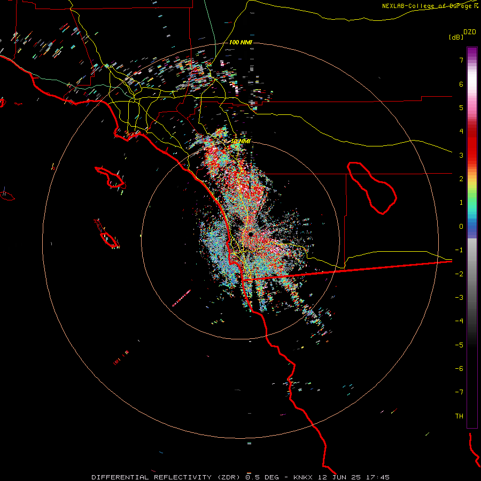Image resolution: width=481 pixels, height=481 pixels.
Task: Click the -2 value on color scale
Action: click(459, 274)
